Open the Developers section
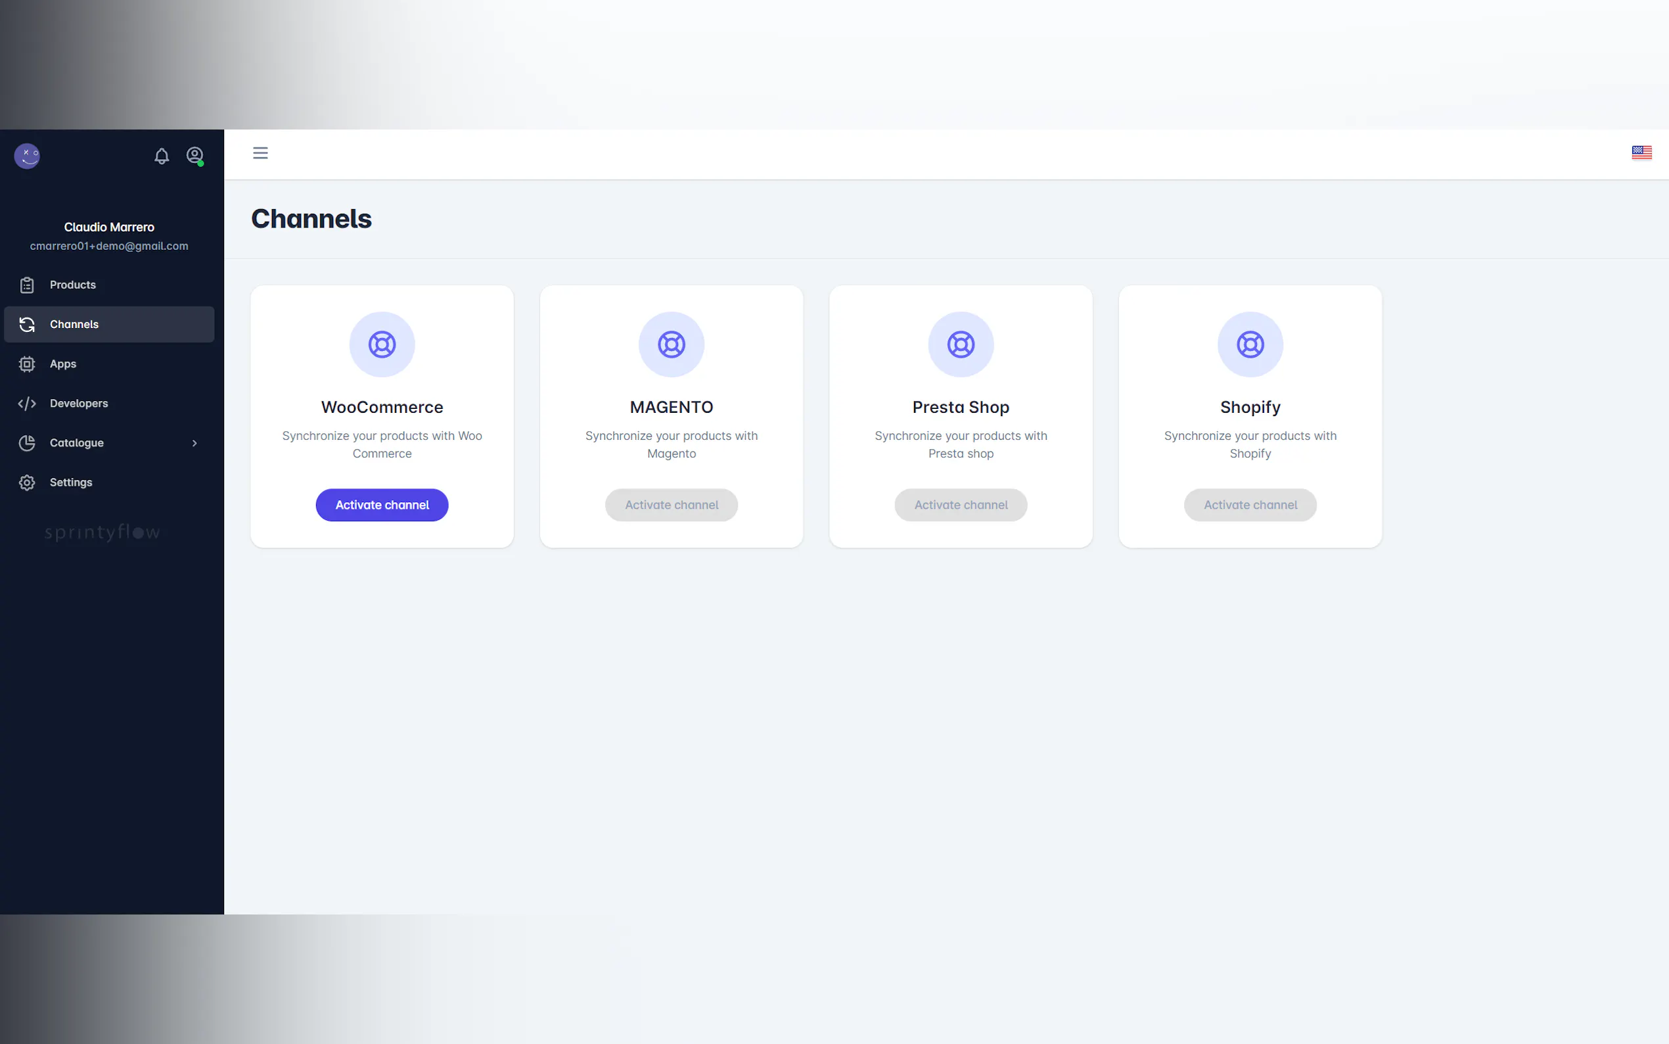Screen dimensions: 1669x1044 click(79, 403)
